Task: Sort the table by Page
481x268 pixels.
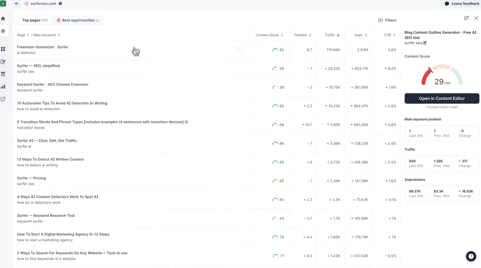Action: (x=23, y=35)
